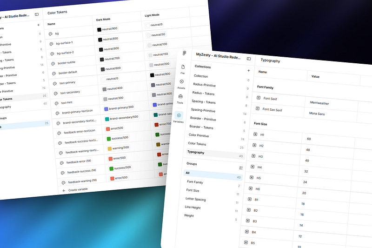
Task: Click plus icon in Color Tokens window sidebar
Action: (x=39, y=25)
